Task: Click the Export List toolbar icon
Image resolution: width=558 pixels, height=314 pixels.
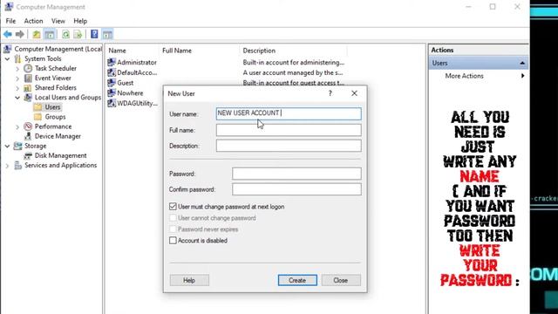Action: coord(78,34)
